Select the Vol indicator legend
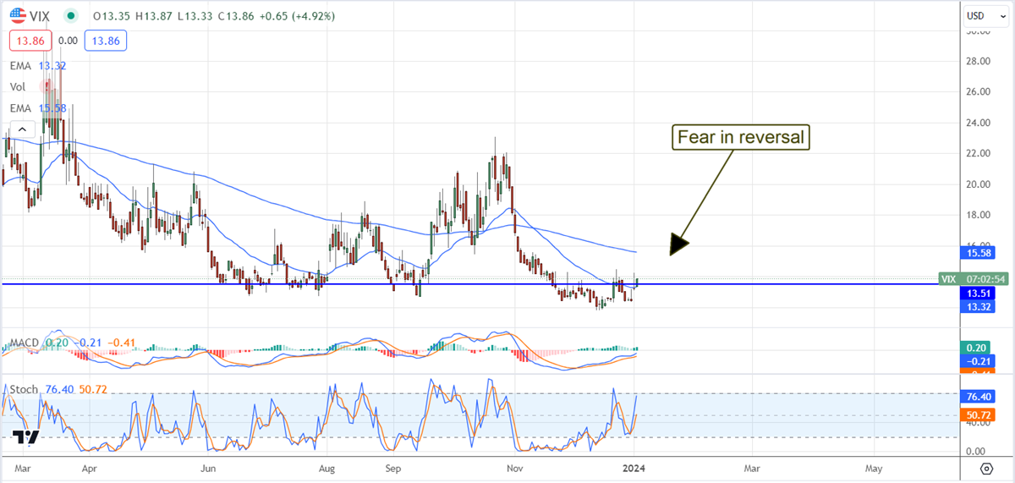The height and width of the screenshot is (483, 1015). click(x=19, y=87)
